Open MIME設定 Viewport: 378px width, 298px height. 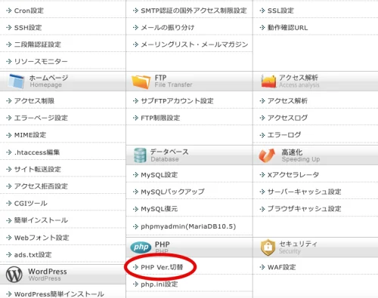click(30, 135)
